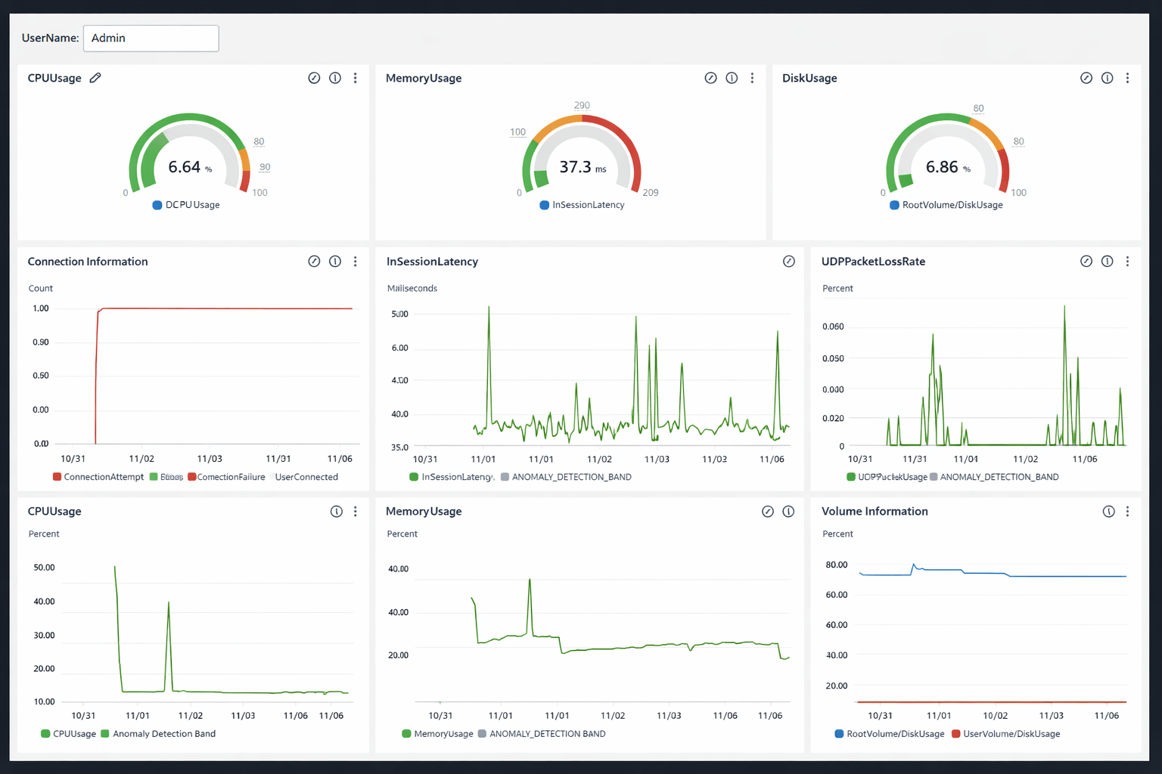Image resolution: width=1162 pixels, height=774 pixels.
Task: Show info for Connection Information widget
Action: point(335,262)
